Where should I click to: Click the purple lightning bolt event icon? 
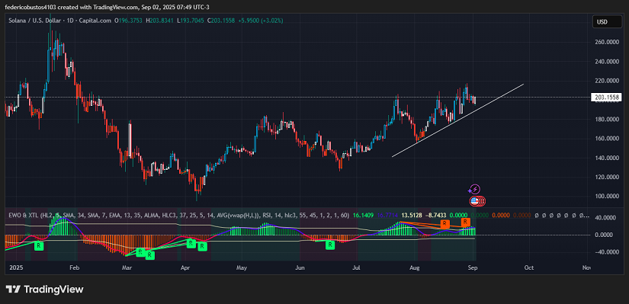(475, 189)
